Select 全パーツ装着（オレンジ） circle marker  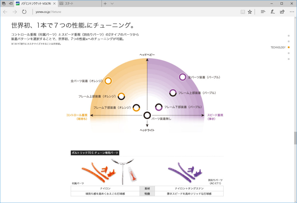pos(108,81)
